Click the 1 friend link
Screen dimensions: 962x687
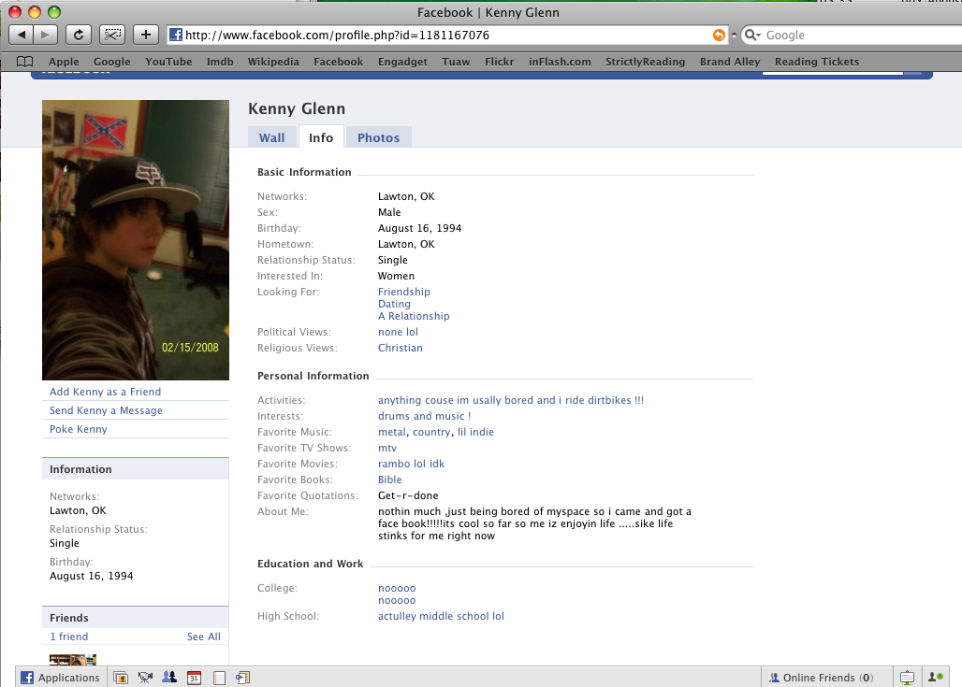68,637
